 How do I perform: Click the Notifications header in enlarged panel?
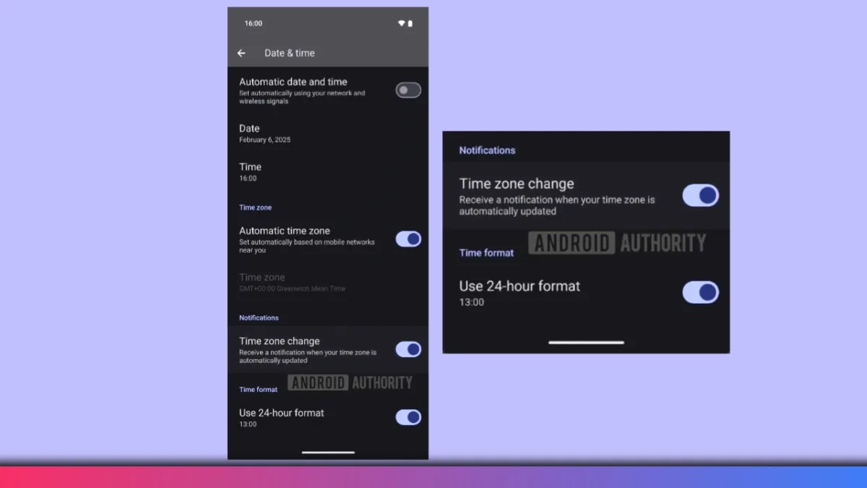(487, 150)
